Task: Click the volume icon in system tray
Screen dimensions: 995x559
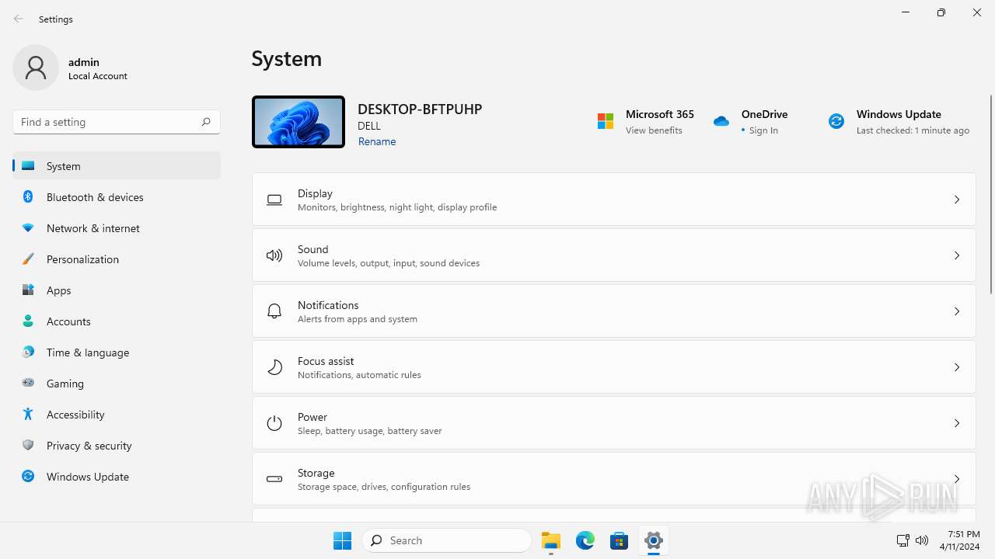Action: [922, 540]
